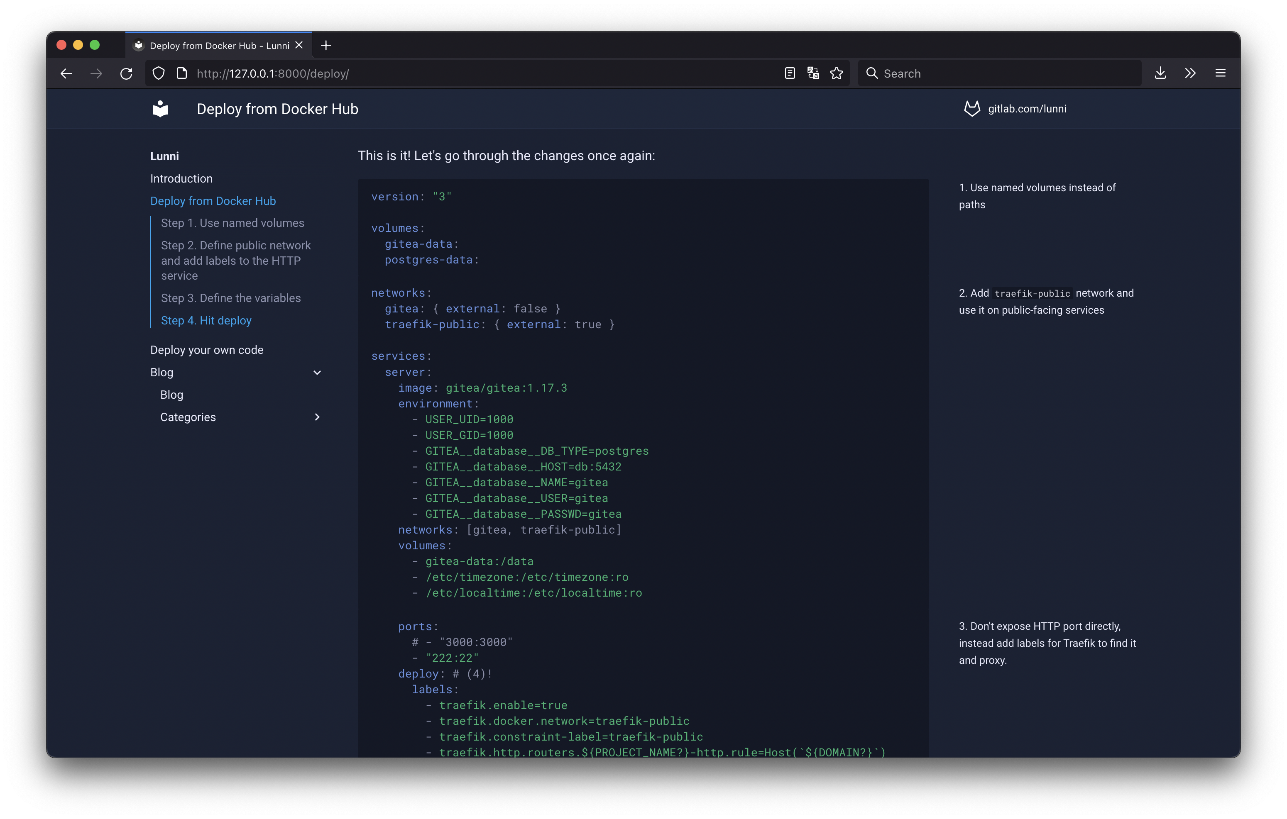Toggle reader view icon
Viewport: 1287px width, 819px height.
click(x=790, y=73)
